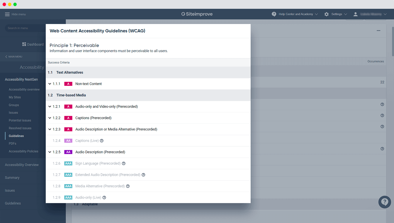Expand criterion 1.2.5 Audio Description chevron
This screenshot has width=394, height=223.
50,152
